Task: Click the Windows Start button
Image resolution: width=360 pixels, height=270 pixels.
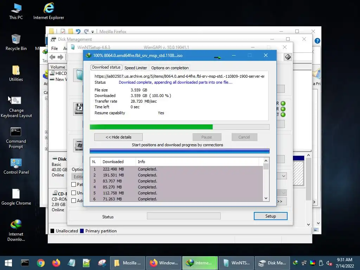Action: click(x=8, y=263)
